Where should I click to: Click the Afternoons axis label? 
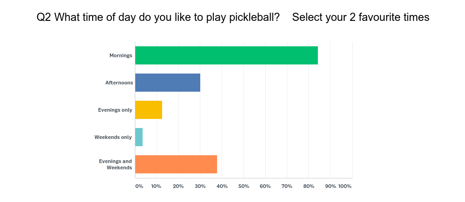119,83
